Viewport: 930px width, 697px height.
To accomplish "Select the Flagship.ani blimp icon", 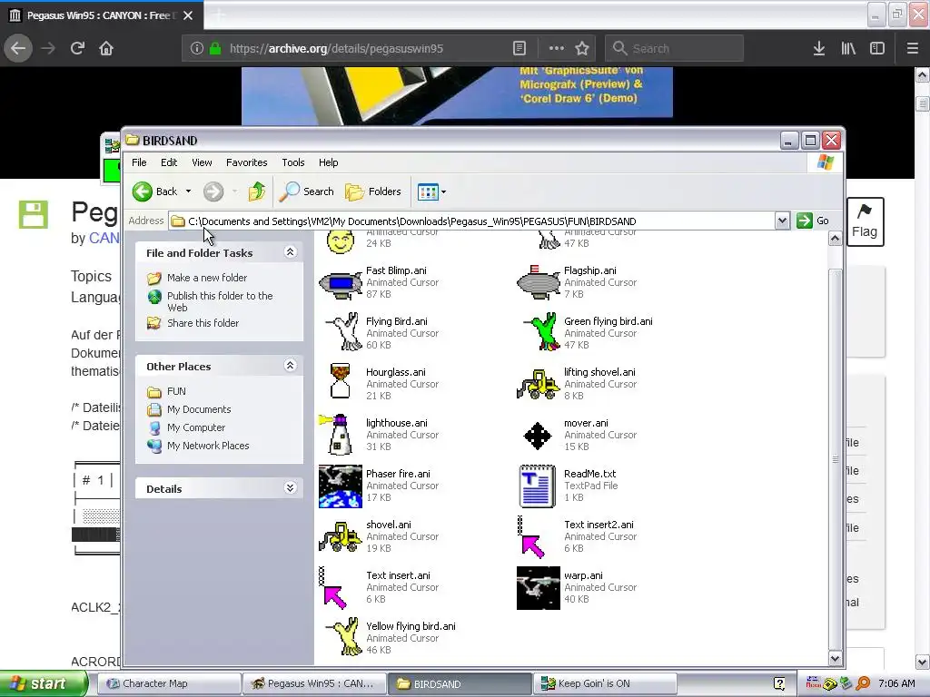I will (538, 283).
